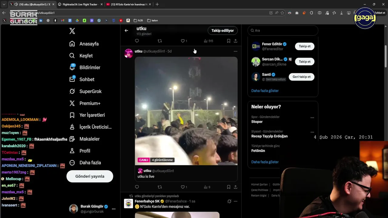Click the Ara search field
The image size is (388, 218).
[x=283, y=31]
